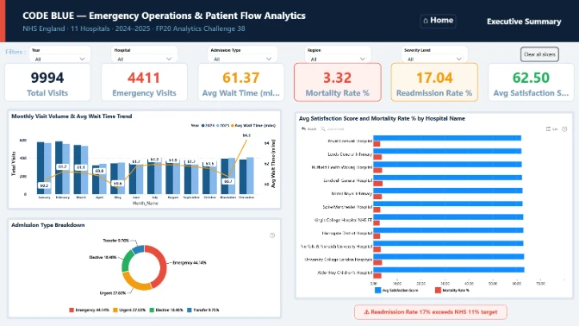Select the Mortality Rate % KPI card
The image size is (579, 326).
[x=337, y=82]
